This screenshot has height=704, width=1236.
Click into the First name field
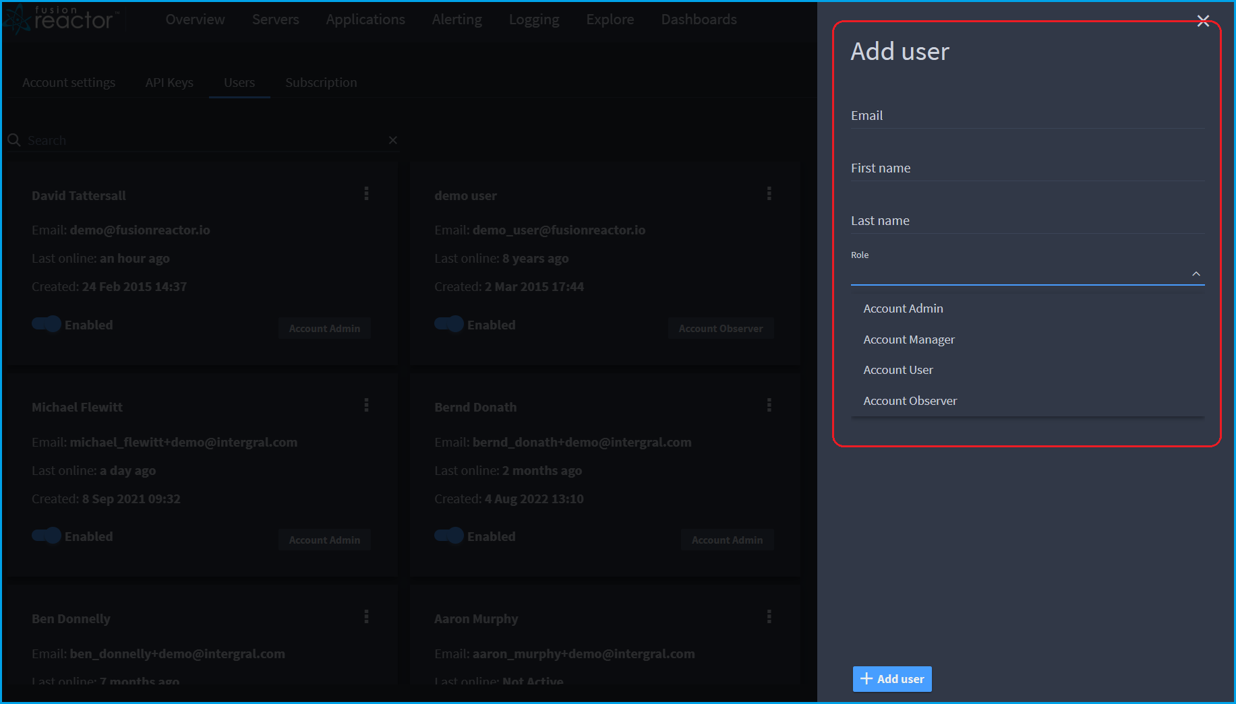point(1027,168)
